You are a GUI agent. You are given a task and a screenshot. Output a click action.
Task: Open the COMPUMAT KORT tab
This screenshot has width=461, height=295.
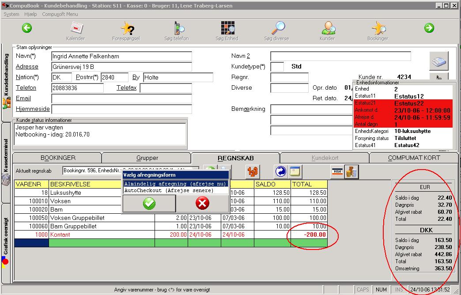pos(414,158)
